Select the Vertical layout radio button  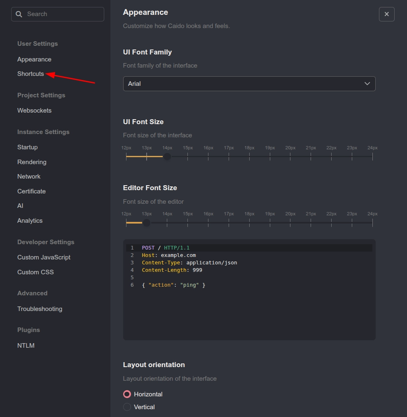tap(127, 407)
